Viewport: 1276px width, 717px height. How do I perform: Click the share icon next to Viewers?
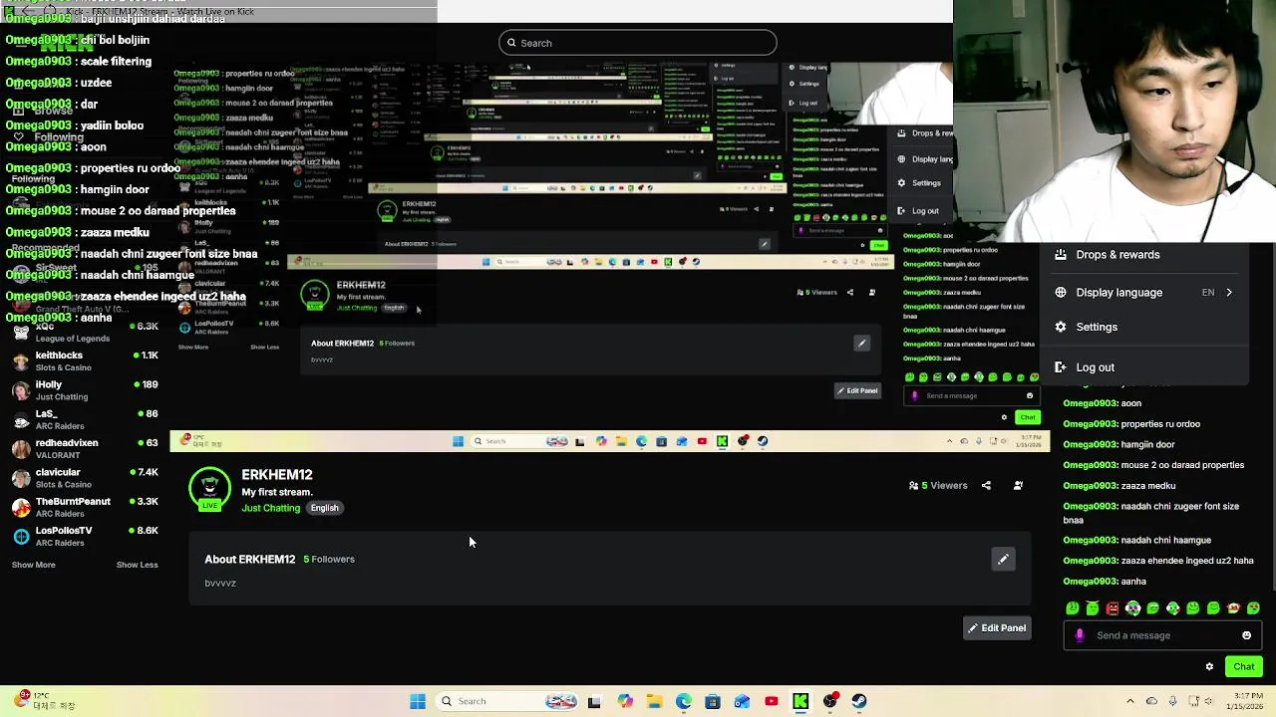986,486
